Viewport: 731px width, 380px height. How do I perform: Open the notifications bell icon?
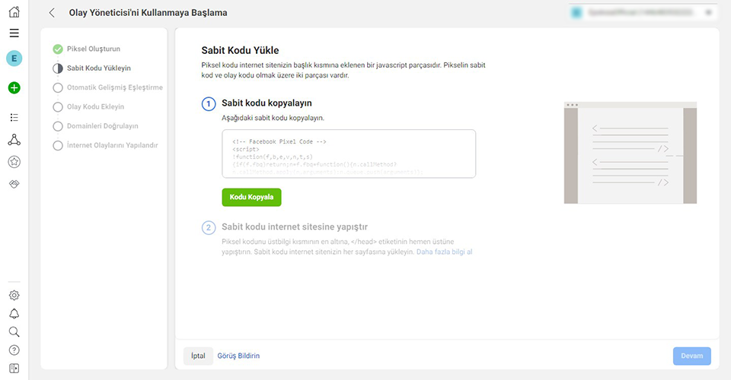pyautogui.click(x=14, y=313)
